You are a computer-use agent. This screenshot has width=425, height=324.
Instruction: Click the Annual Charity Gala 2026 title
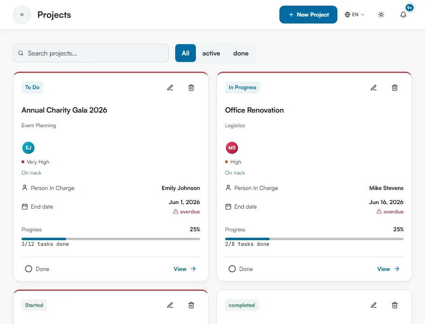click(x=64, y=110)
